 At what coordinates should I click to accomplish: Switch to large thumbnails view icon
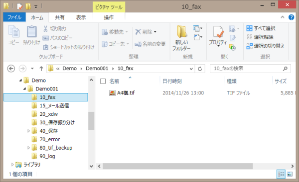coord(290,174)
